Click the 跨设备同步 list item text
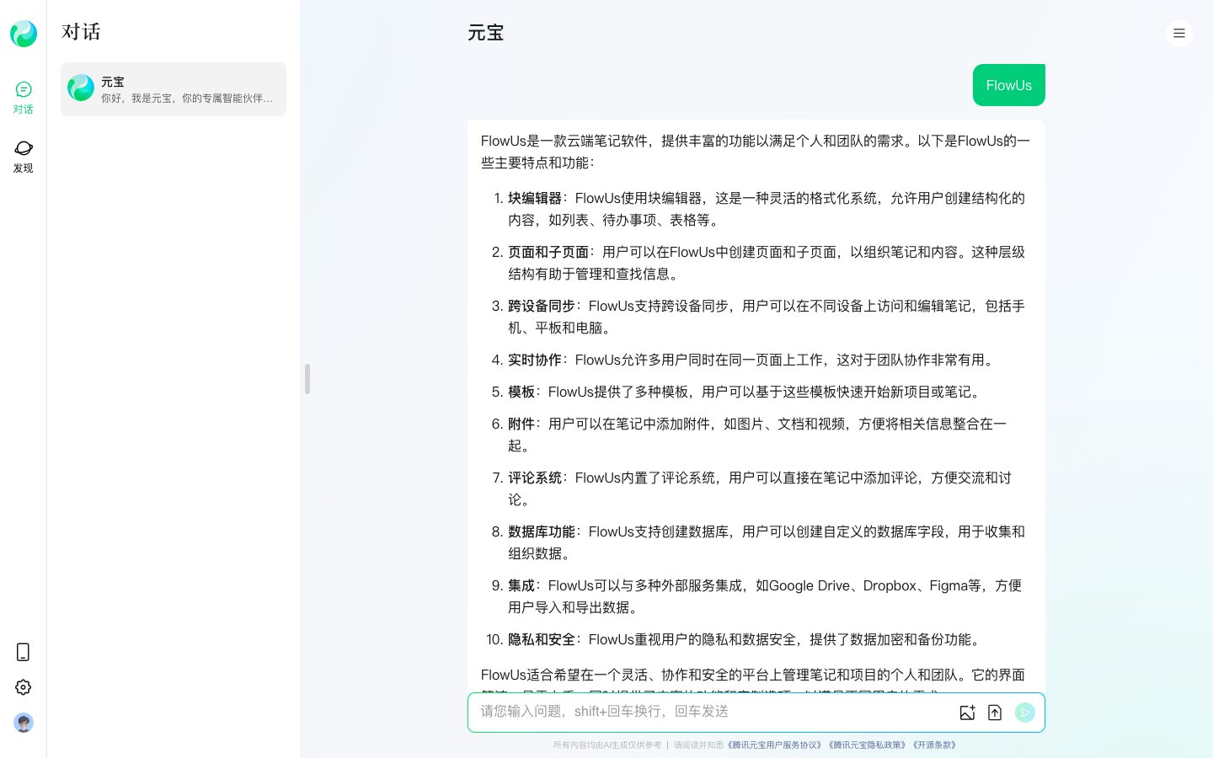The width and height of the screenshot is (1213, 758). coord(542,306)
